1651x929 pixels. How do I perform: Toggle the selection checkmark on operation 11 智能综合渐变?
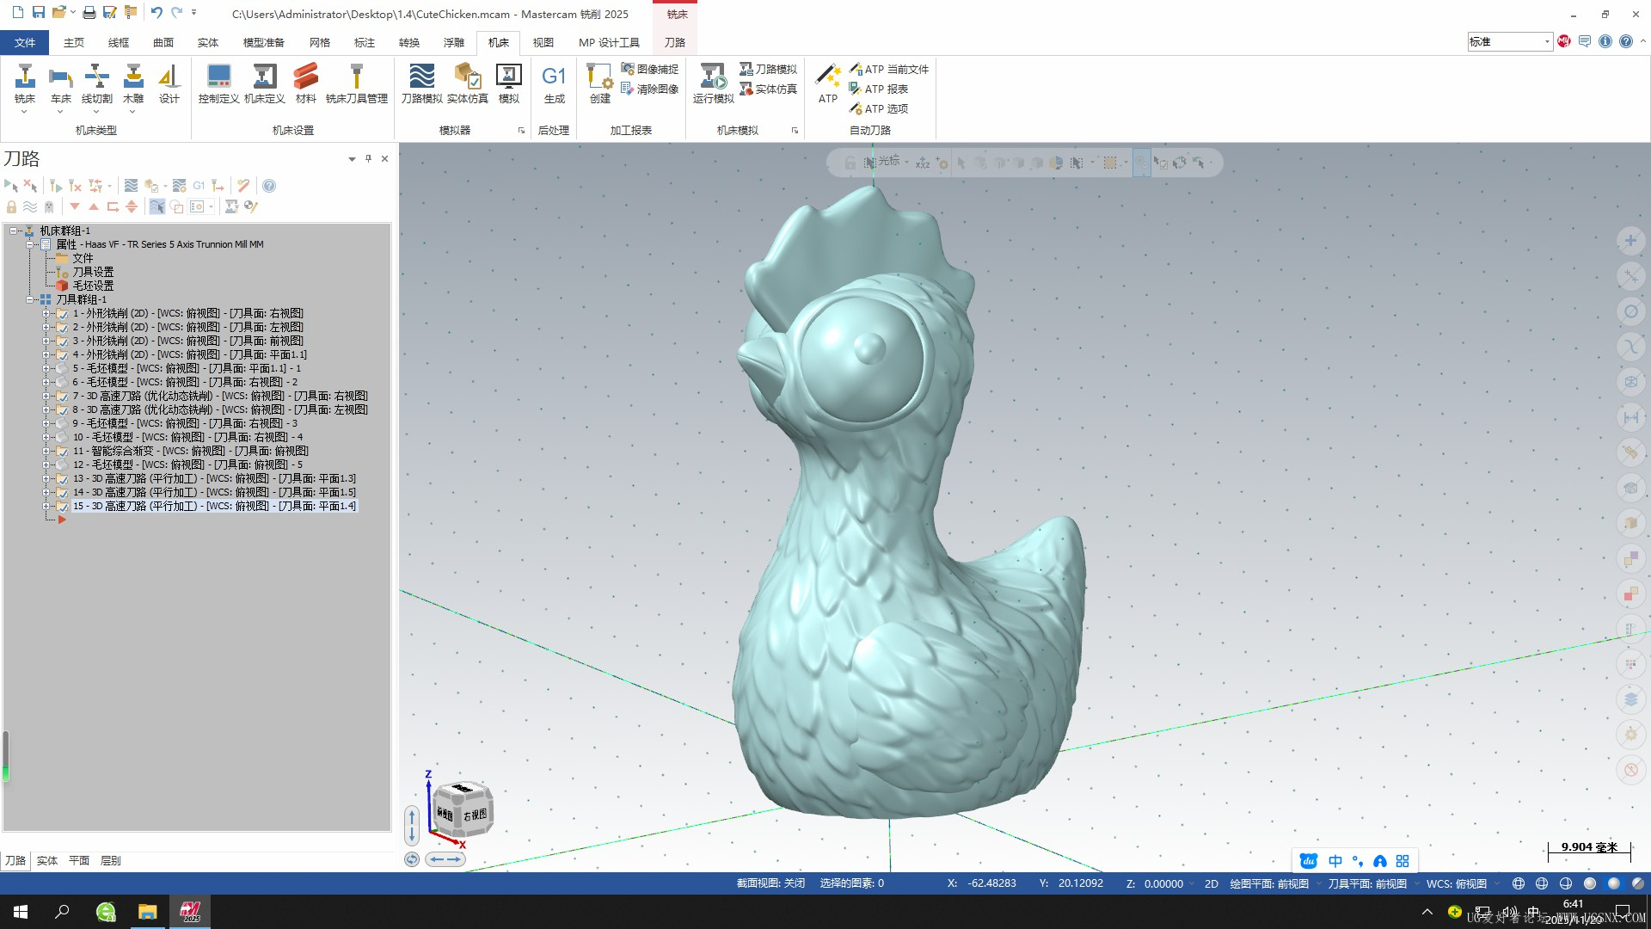point(62,452)
